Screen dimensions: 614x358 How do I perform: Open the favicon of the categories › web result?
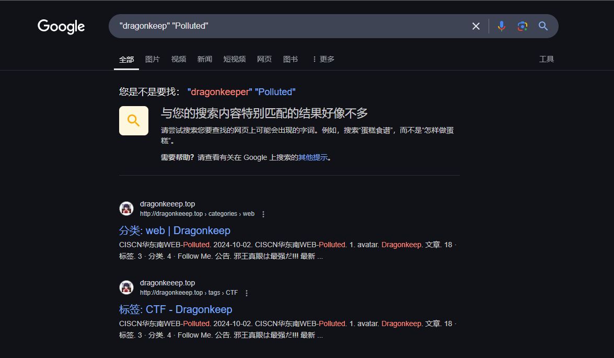click(x=126, y=209)
